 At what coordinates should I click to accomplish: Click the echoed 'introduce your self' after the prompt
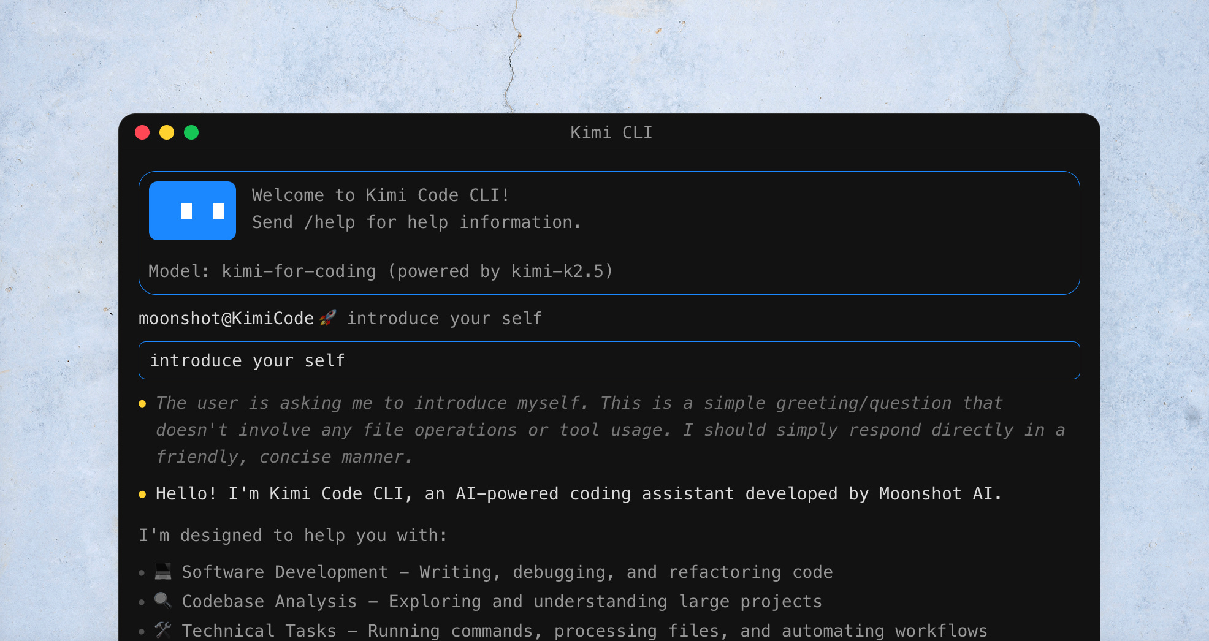(x=444, y=318)
